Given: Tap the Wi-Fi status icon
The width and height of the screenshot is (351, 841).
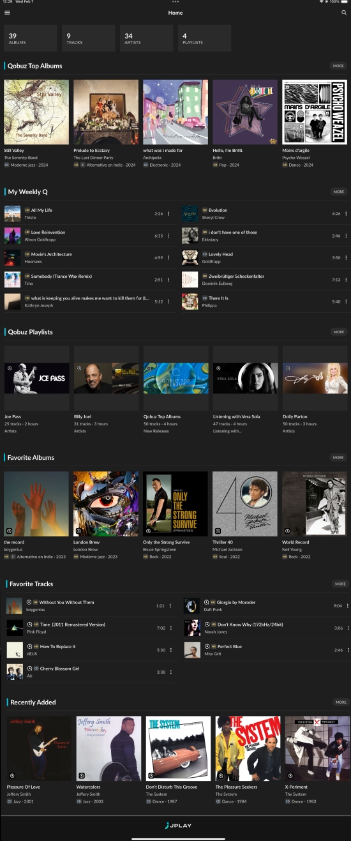Looking at the screenshot, I should coord(321,2).
